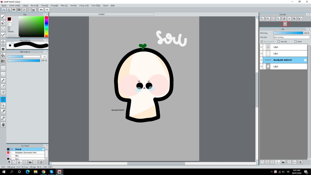This screenshot has width=311, height=175.
Task: Click the speech bubble icon in toolbar
Action: tap(14, 10)
